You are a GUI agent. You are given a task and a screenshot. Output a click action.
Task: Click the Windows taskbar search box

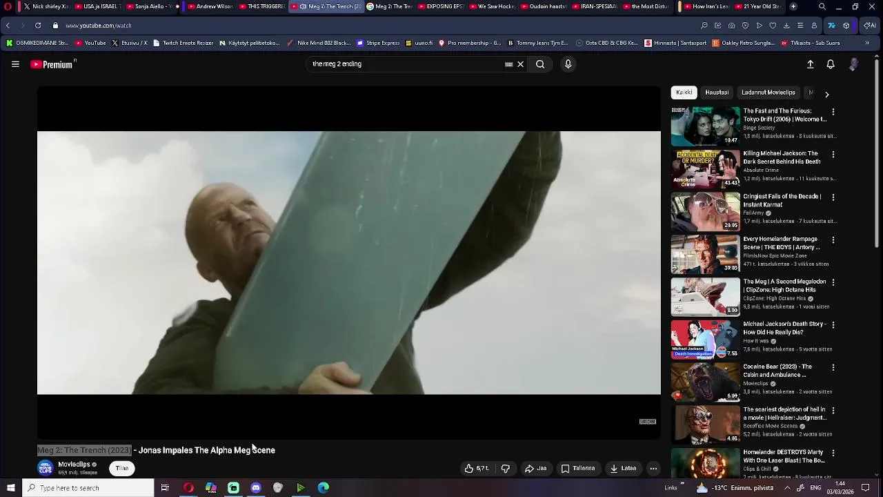pos(88,488)
